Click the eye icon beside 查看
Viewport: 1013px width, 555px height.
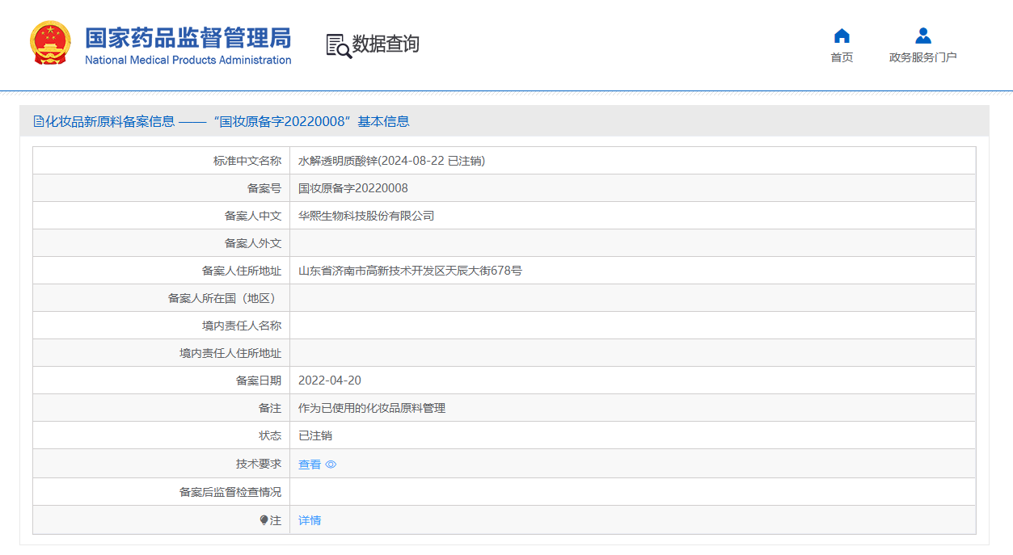pyautogui.click(x=331, y=465)
